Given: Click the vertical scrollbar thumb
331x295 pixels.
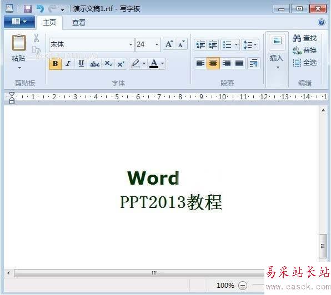Looking at the screenshot, I should point(323,246).
